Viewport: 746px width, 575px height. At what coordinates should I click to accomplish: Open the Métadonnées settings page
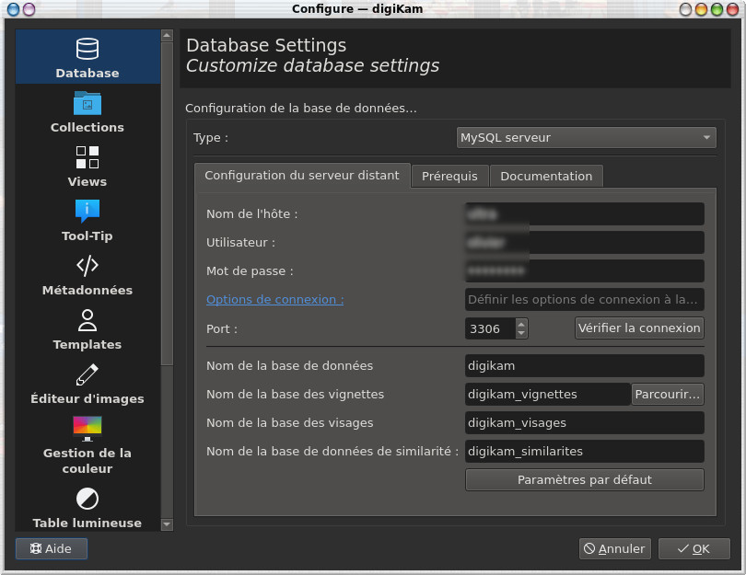coord(87,275)
